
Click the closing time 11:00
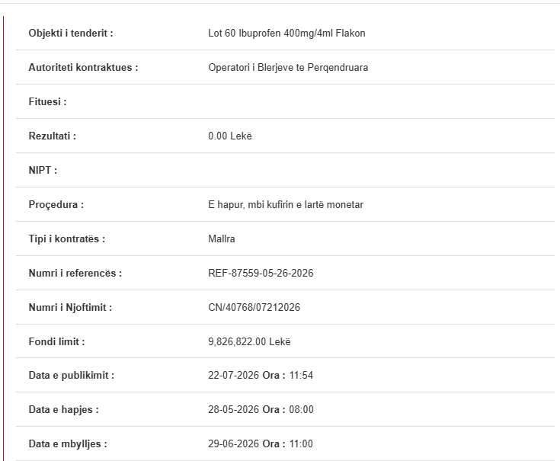(301, 444)
